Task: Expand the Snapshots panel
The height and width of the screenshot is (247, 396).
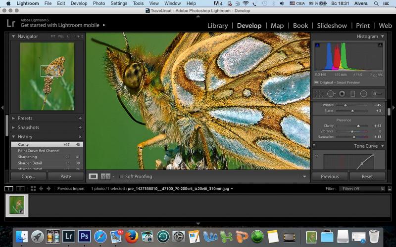Action: coord(13,127)
